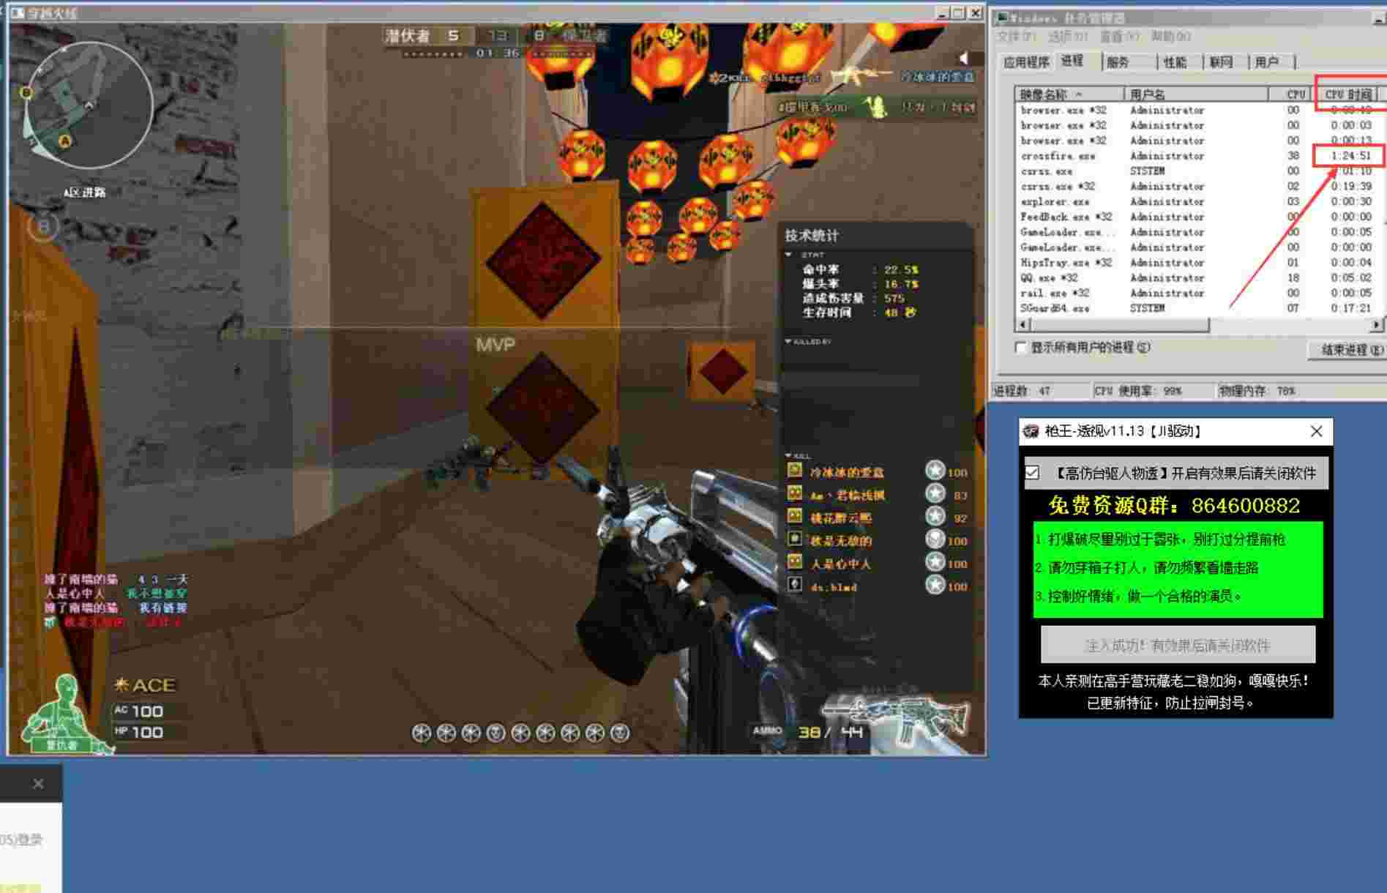
Task: Select the rail.exe *32 process row
Action: [1199, 293]
